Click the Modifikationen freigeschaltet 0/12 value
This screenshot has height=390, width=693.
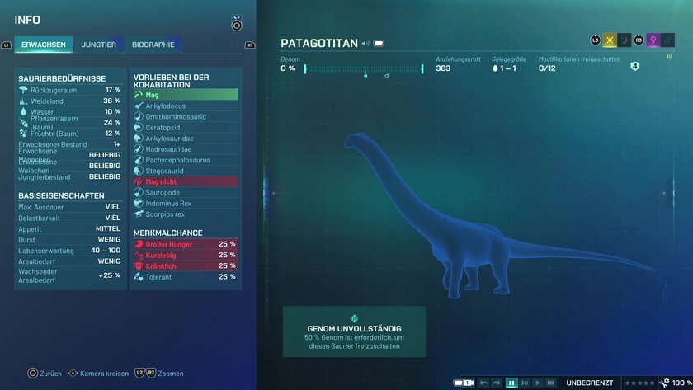point(547,68)
